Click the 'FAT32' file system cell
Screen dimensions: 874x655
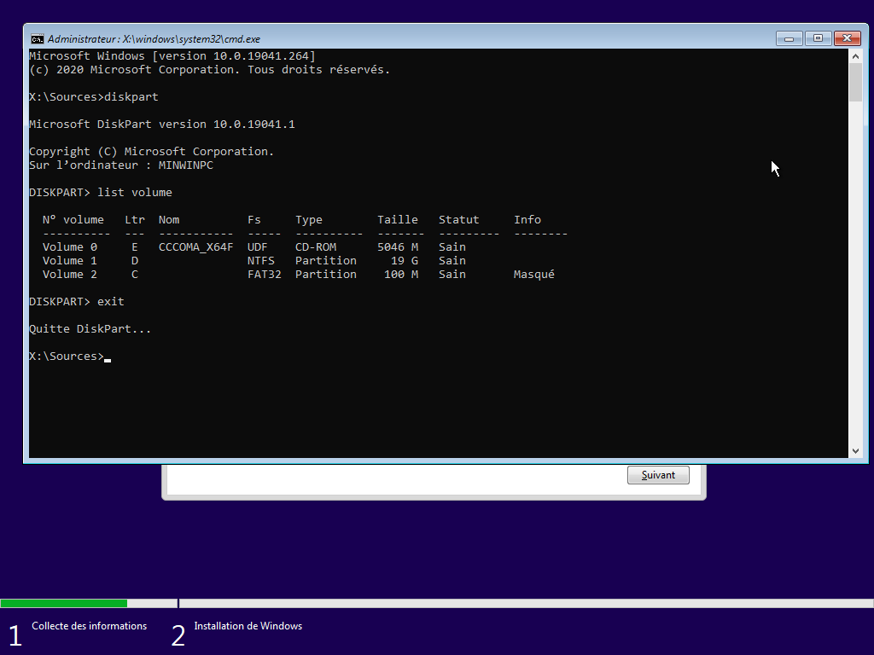tap(265, 274)
